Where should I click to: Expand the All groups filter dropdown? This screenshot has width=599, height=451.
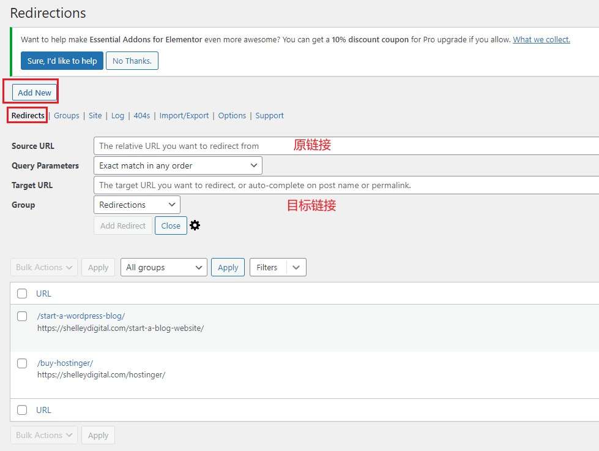coord(163,267)
